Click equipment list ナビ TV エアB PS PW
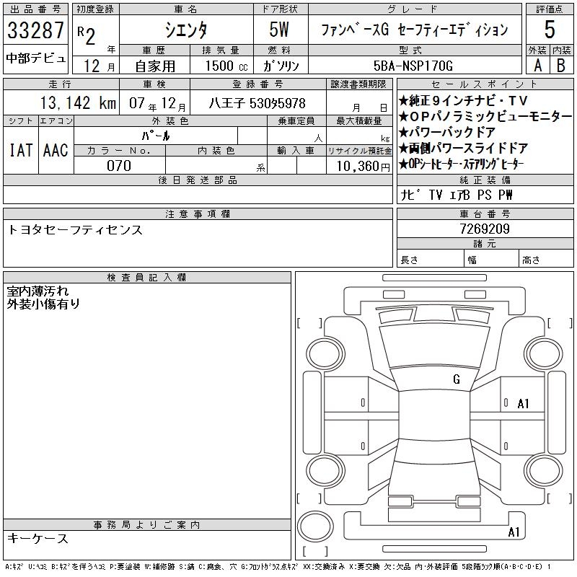Screen dimensions: 577x577 pyautogui.click(x=457, y=195)
